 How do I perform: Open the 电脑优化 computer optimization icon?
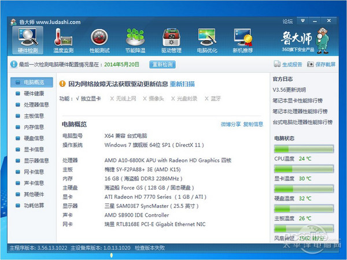pos(207,40)
